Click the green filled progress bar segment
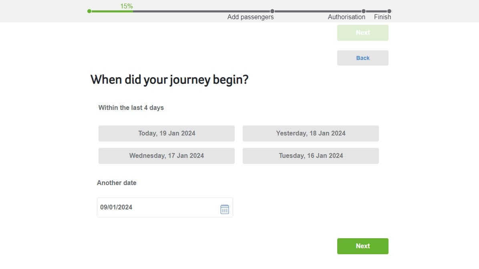Viewport: 479px width, 269px height. tap(112, 11)
